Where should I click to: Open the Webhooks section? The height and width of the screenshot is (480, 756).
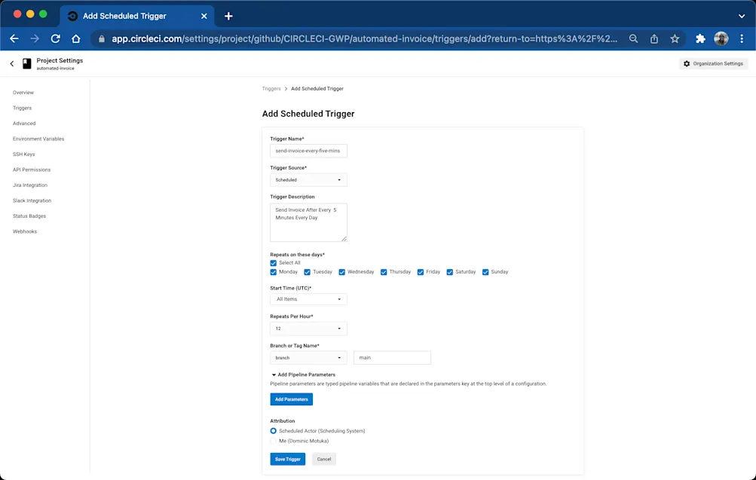click(x=25, y=231)
